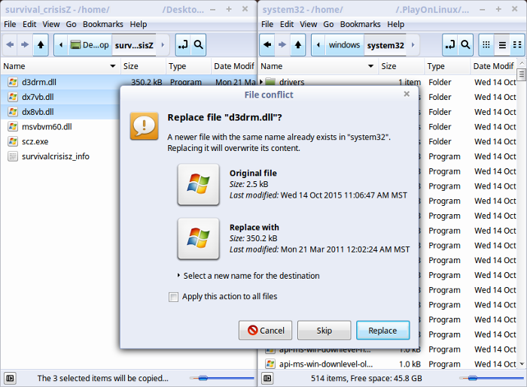Select msvbvm60.dll in the file list
This screenshot has height=387, width=527.
(60, 127)
